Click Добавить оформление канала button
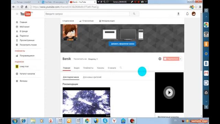This screenshot has width=220, height=124. (x=122, y=44)
